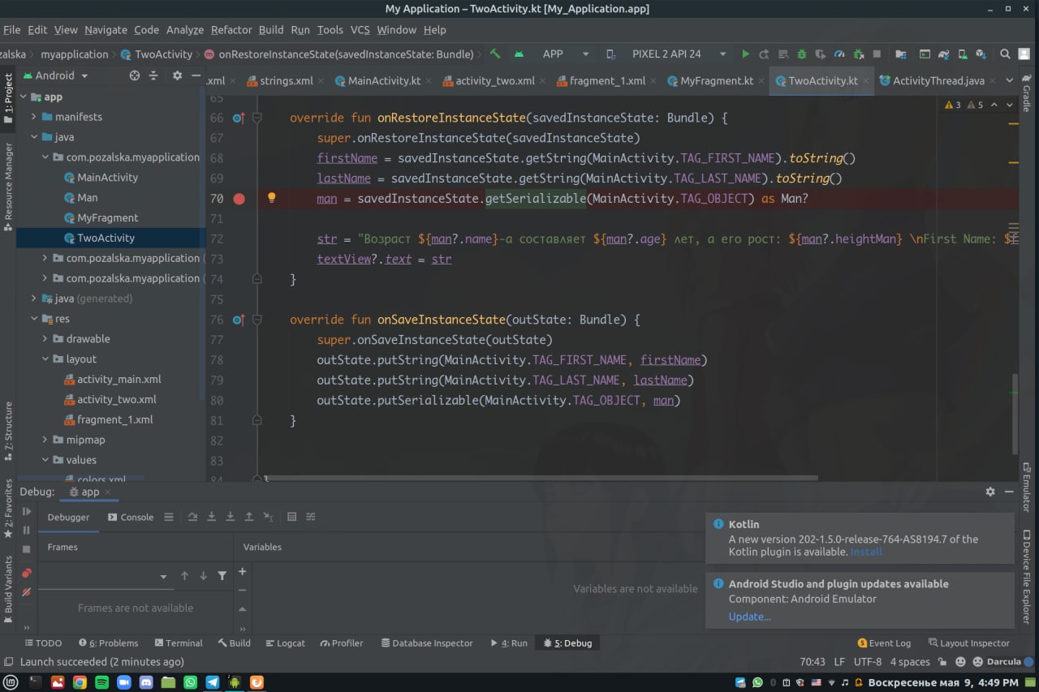Click the Step Out debugger icon
The image size is (1039, 692).
248,517
